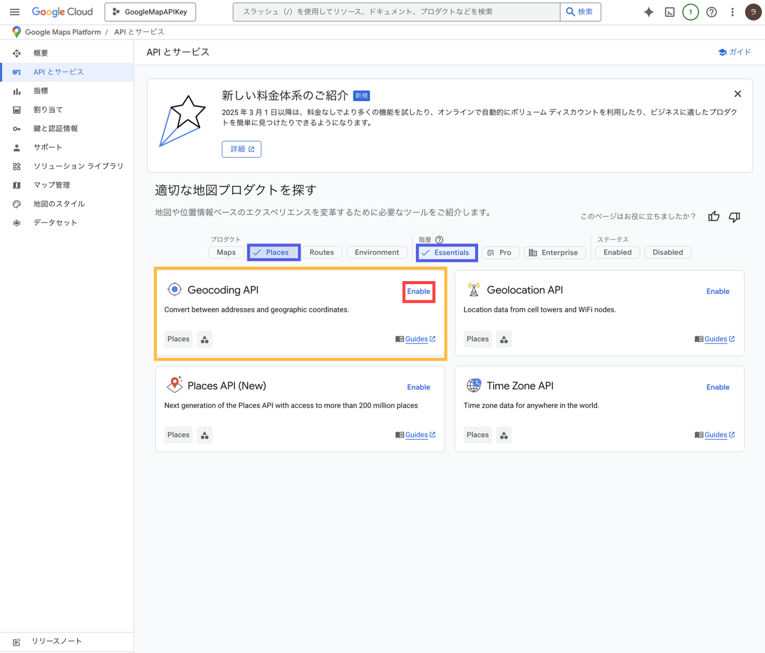Click Essentials tier icon in Time Zone card
765x653 pixels.
coord(504,435)
